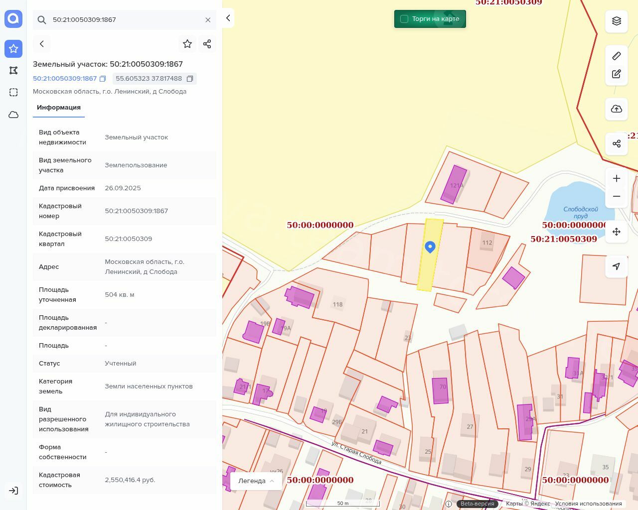Switch to the Информация tab
The width and height of the screenshot is (638, 510).
pos(59,108)
